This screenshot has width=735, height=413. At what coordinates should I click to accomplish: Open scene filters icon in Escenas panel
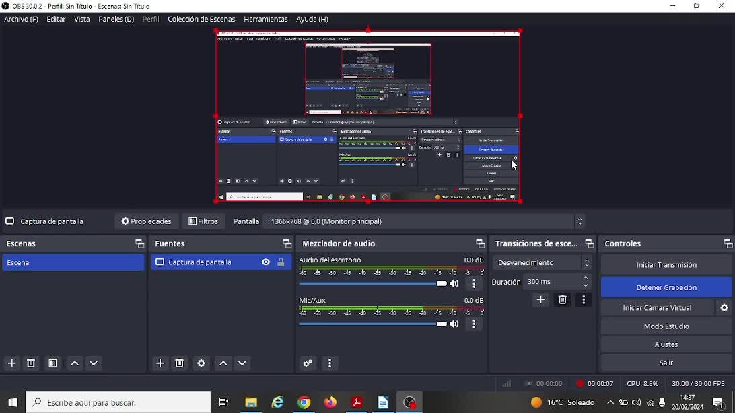pos(53,363)
